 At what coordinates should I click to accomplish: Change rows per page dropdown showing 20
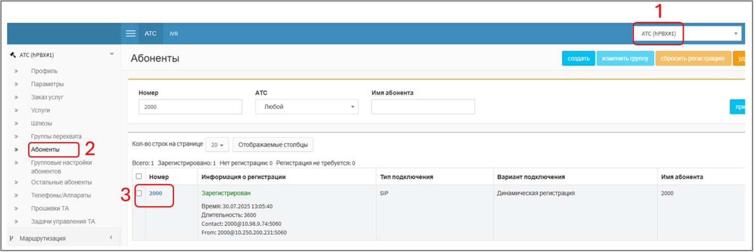pyautogui.click(x=217, y=145)
